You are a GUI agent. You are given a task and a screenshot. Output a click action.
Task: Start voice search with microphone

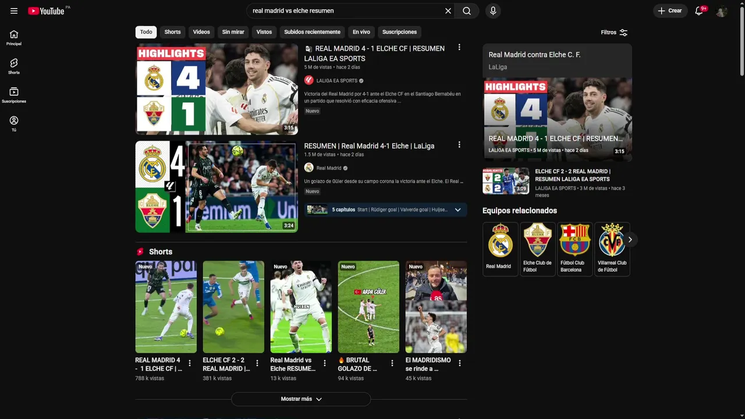[x=493, y=11]
